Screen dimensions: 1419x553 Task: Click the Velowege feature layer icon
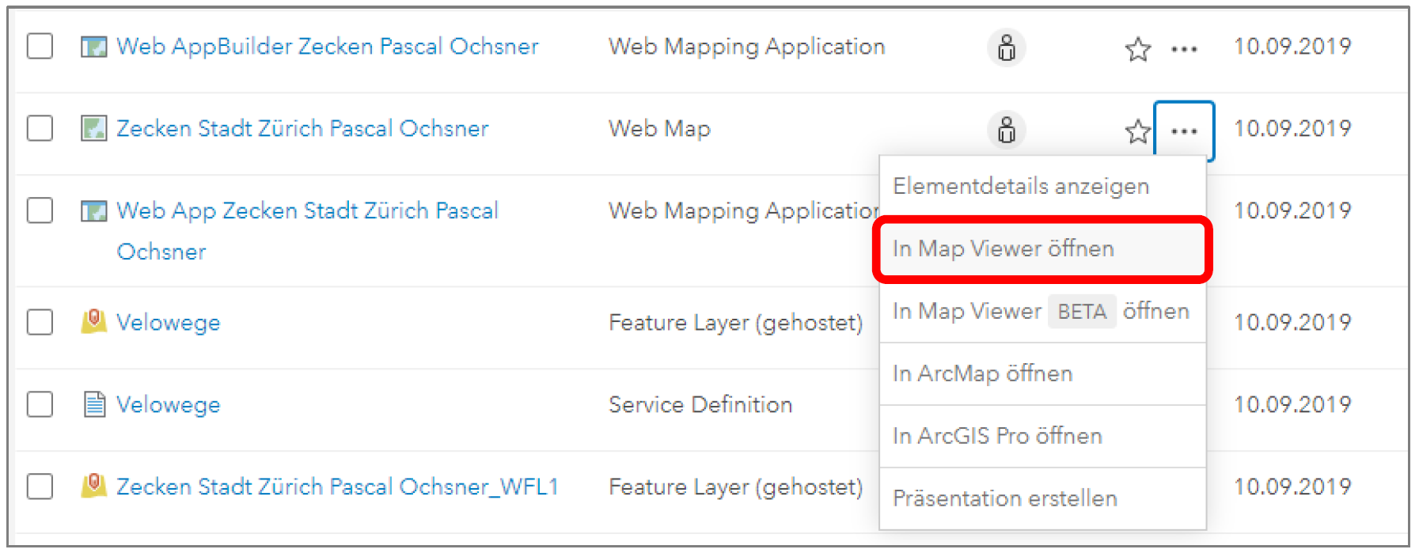93,322
